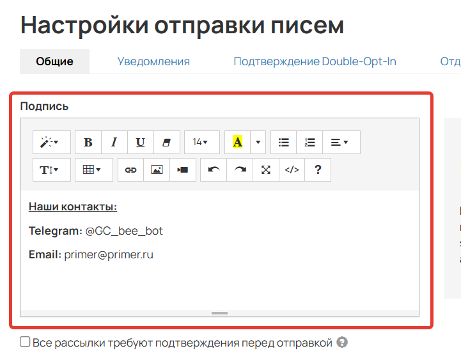
Task: Show help for mailing confirmation option
Action: coord(342,342)
